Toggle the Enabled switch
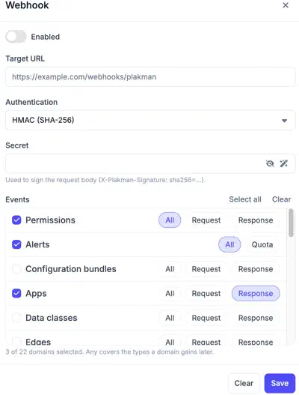299x395 pixels. click(x=16, y=37)
